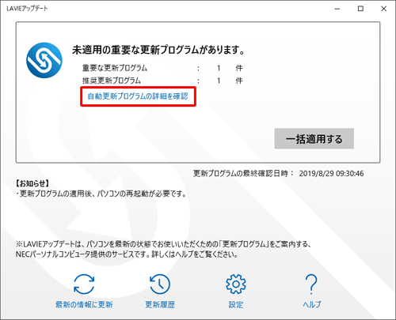Minimize the LAVIE update window
The height and width of the screenshot is (320, 396).
pyautogui.click(x=337, y=9)
